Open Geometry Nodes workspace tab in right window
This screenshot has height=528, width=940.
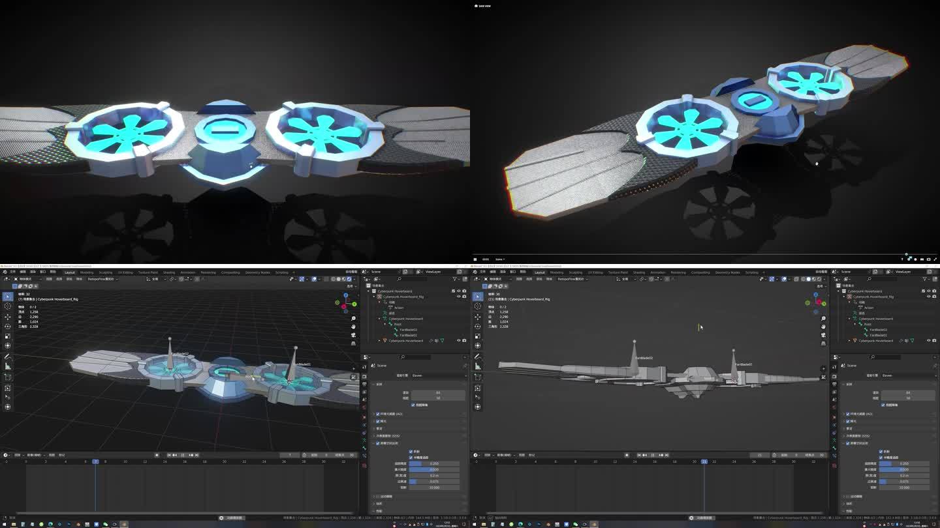click(x=727, y=272)
